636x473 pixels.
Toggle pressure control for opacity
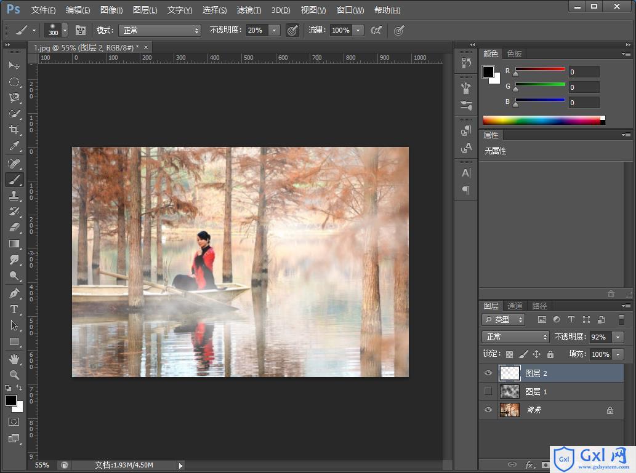[x=292, y=30]
